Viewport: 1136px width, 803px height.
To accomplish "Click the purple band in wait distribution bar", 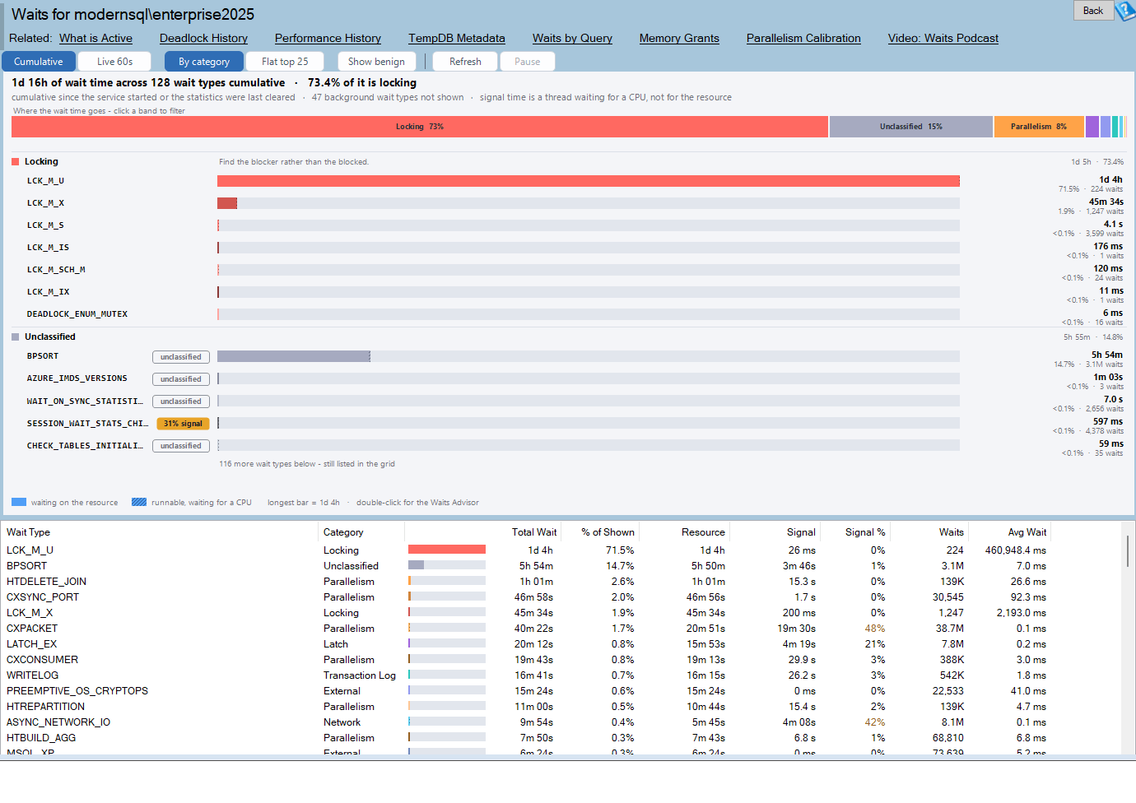I will tap(1092, 127).
